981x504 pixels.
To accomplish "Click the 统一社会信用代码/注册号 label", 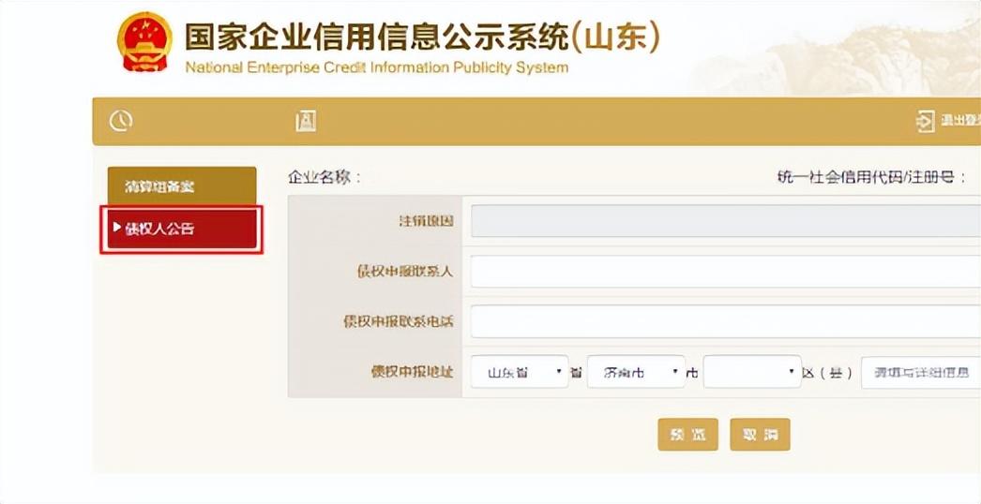I will click(x=871, y=177).
